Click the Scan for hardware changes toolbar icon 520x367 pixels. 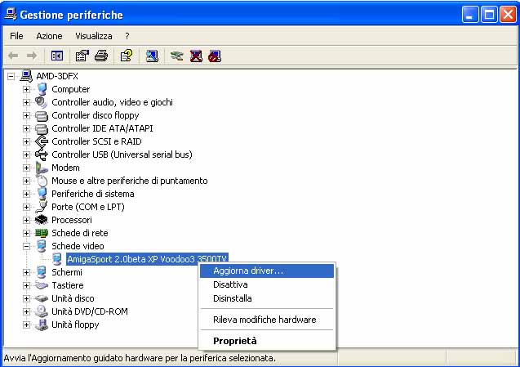[x=152, y=56]
